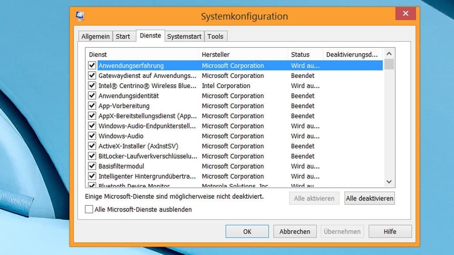The image size is (454, 255).
Task: Select the App-Vorbereitung service name
Action: 124,106
